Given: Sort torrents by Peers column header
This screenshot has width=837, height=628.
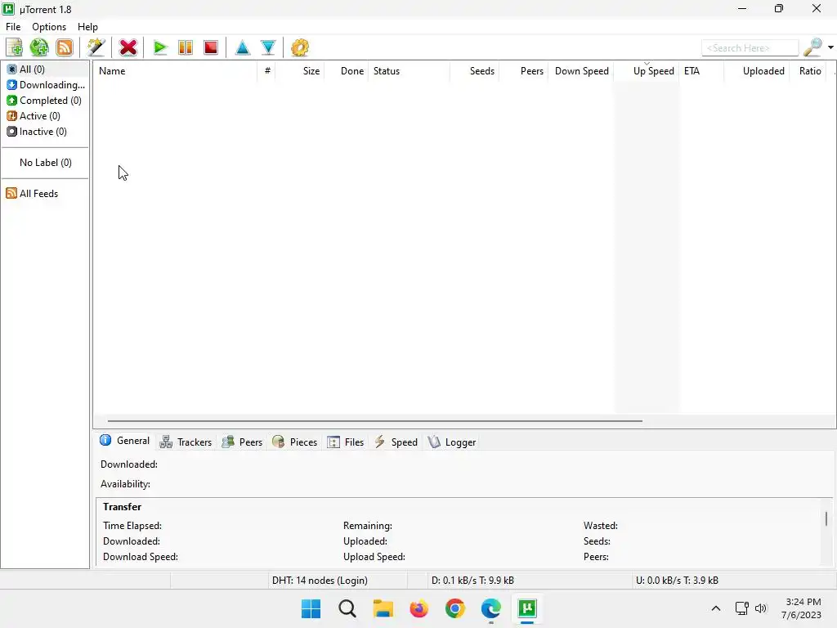Looking at the screenshot, I should coord(524,71).
